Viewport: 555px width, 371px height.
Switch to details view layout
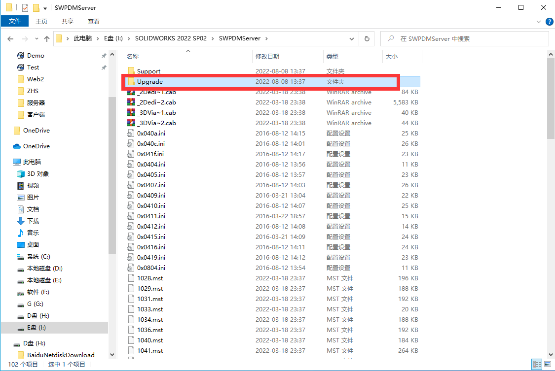click(537, 364)
